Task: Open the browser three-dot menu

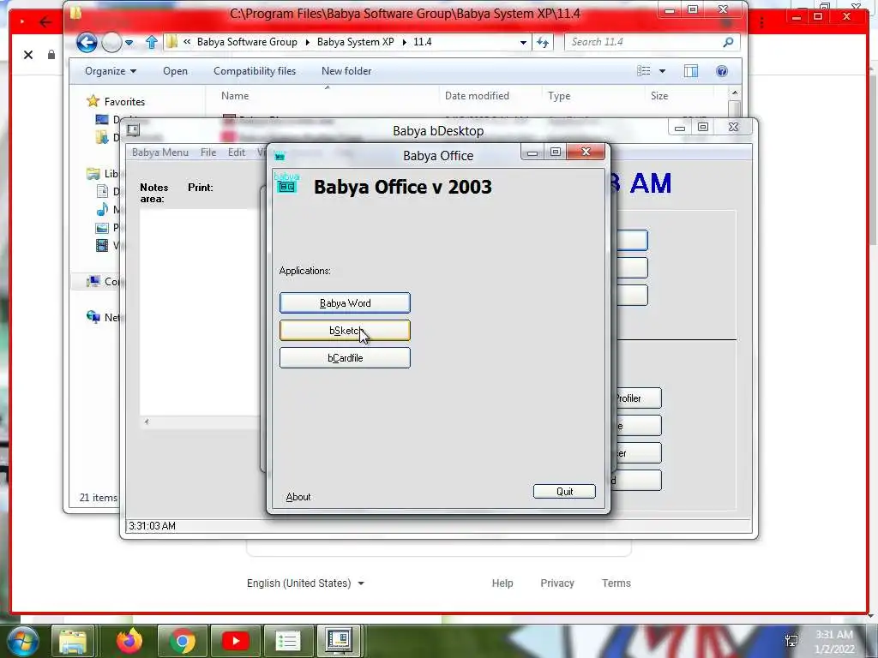Action: click(x=761, y=22)
